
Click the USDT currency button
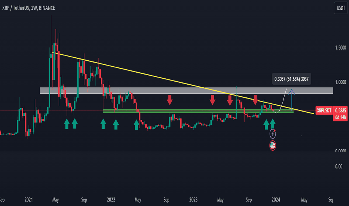pyautogui.click(x=340, y=8)
